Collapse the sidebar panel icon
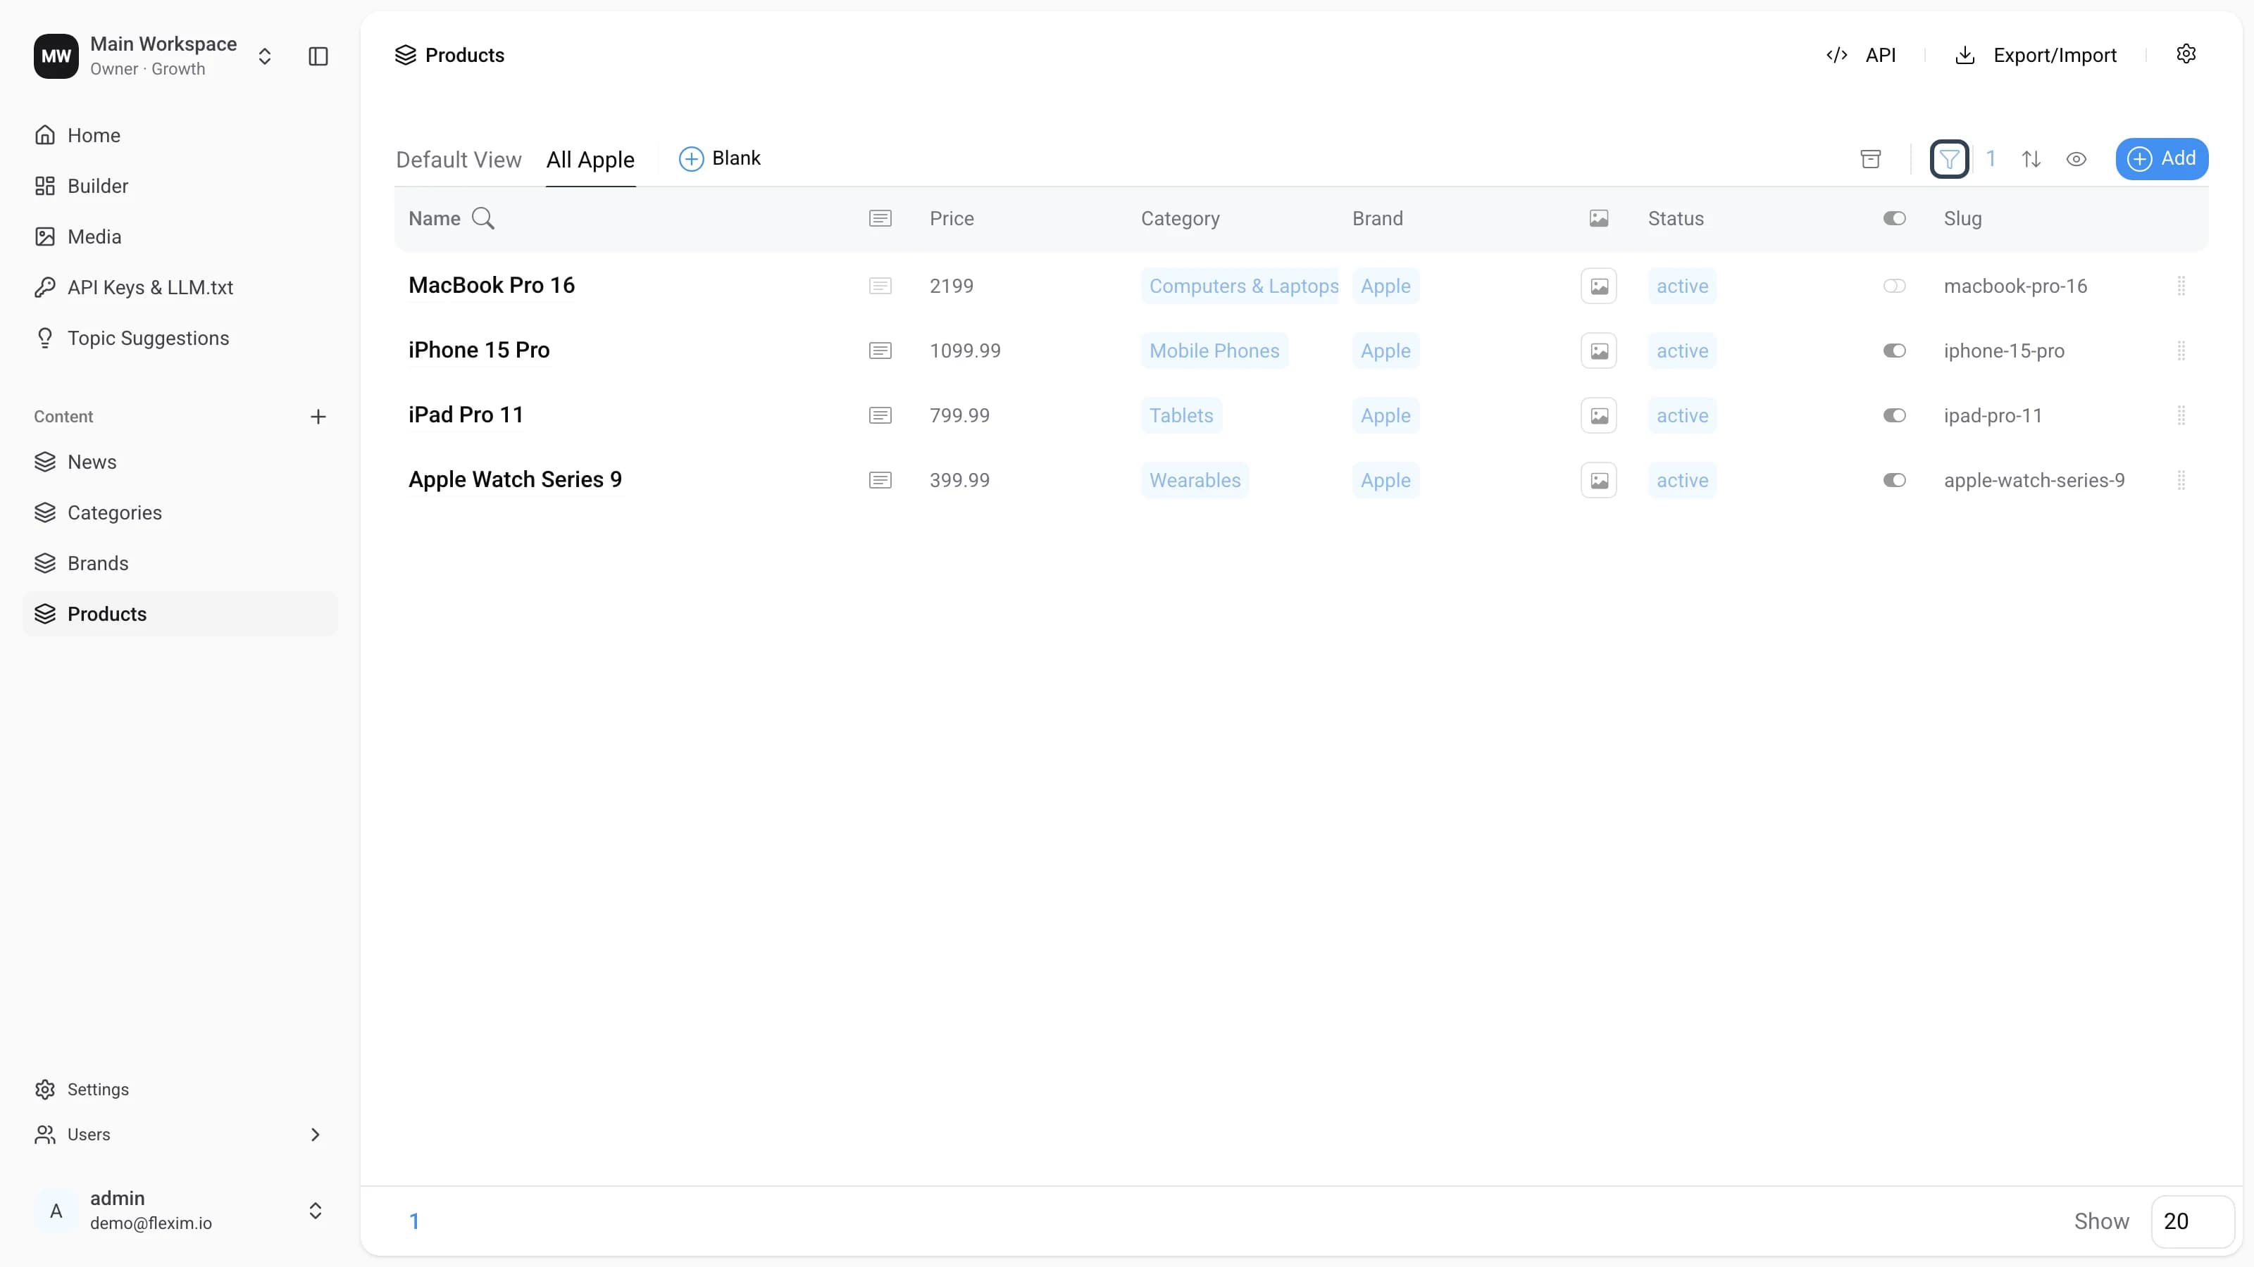This screenshot has width=2254, height=1267. coord(318,57)
